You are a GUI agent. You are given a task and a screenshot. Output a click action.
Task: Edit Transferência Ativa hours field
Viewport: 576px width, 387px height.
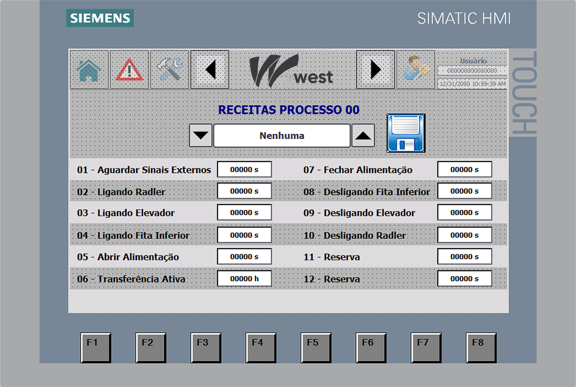click(x=244, y=279)
